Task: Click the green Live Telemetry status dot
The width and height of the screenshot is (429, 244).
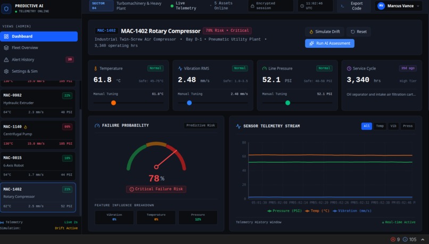Action: coord(172,6)
